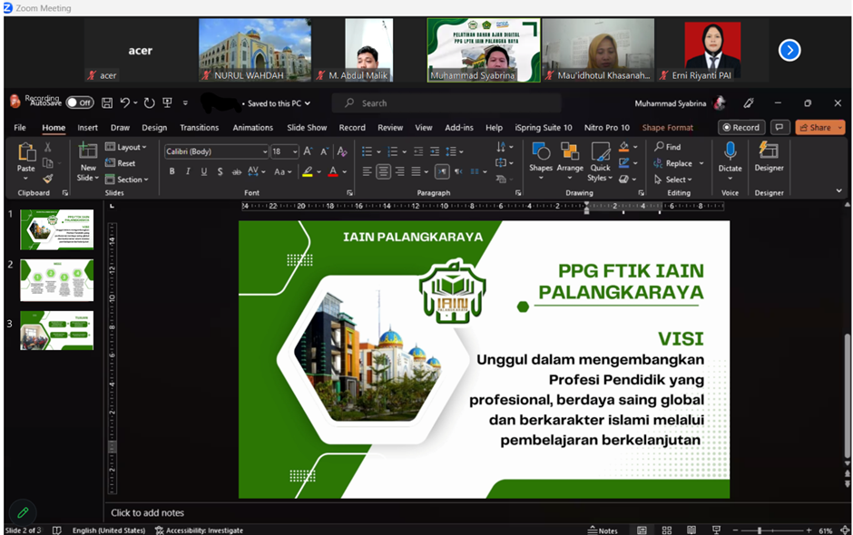
Task: Toggle Bold formatting
Action: coord(172,171)
